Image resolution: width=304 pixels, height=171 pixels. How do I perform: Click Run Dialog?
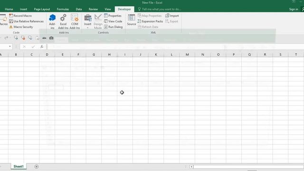pos(113,27)
